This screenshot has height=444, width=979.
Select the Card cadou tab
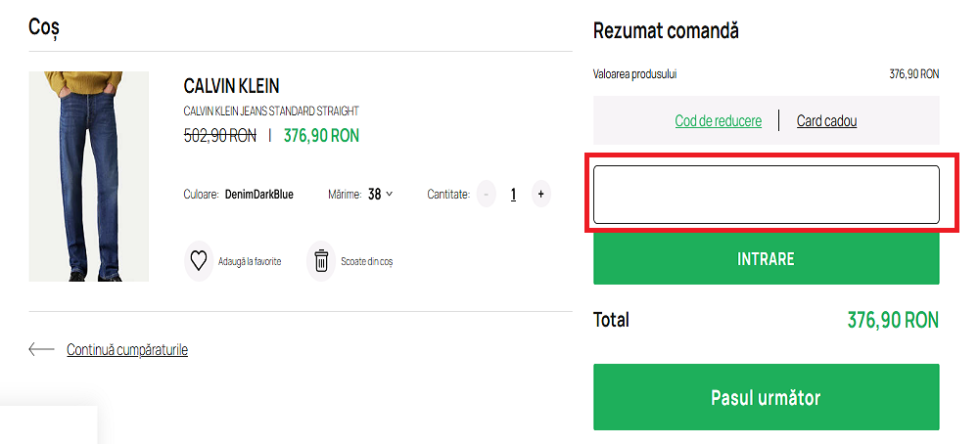pos(826,121)
